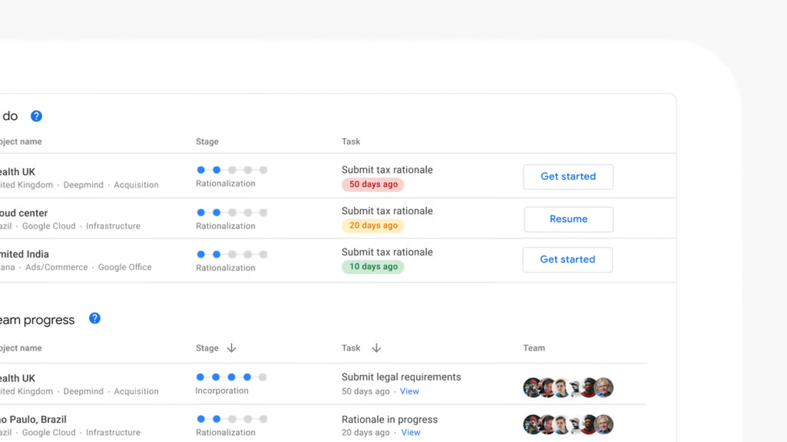The width and height of the screenshot is (787, 442).
Task: Click team avatars in Health UK progress row
Action: click(x=568, y=388)
